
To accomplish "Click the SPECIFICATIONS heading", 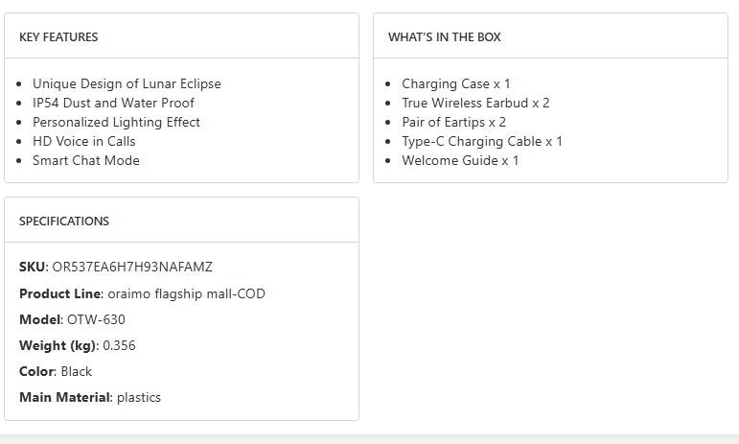I will click(x=64, y=222).
